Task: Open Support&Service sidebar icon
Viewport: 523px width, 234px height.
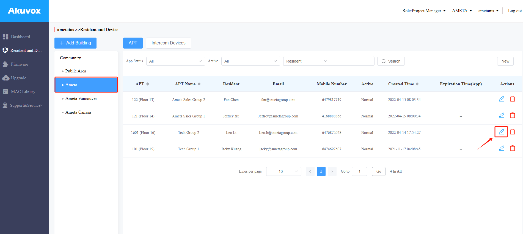Action: coord(5,105)
